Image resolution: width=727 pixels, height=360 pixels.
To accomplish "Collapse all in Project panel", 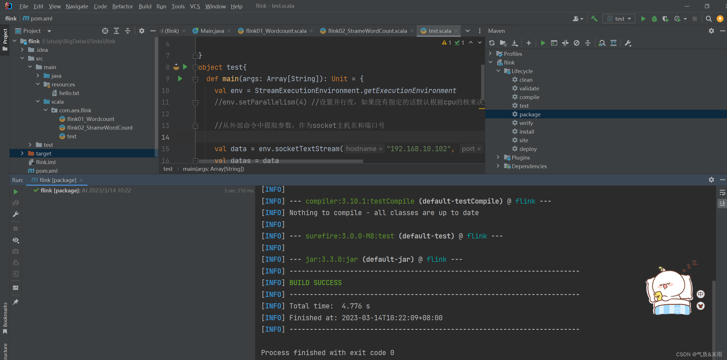I will pos(128,31).
